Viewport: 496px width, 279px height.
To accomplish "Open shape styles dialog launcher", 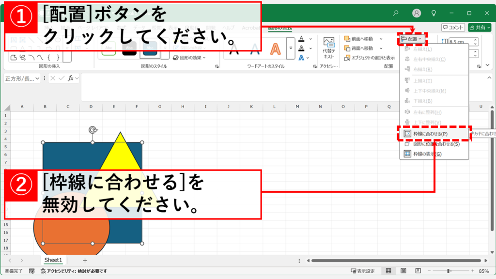I will (x=217, y=66).
